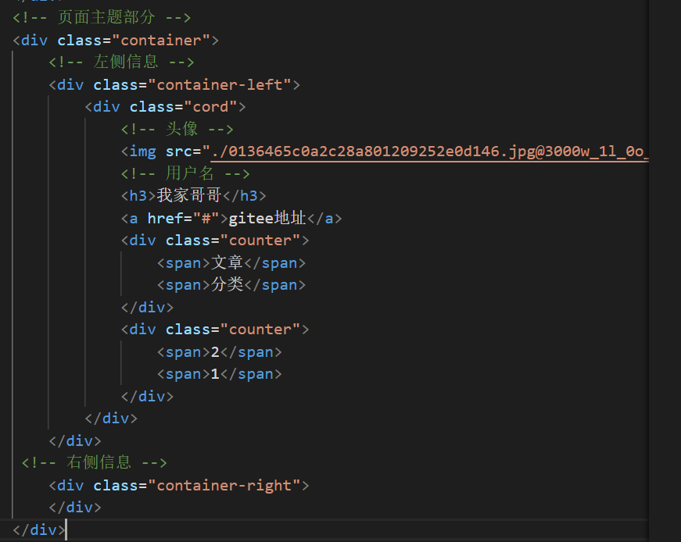Screen dimensions: 681x542
Task: Click the closing div after span 1
Action: click(x=147, y=396)
